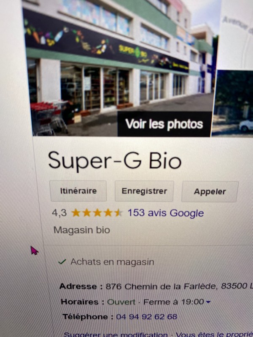Click the Horaires label link
This screenshot has height=337, width=253.
[83, 302]
